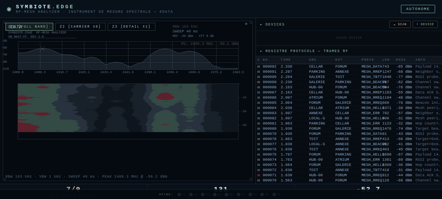442x199 pixels.
Task: Switch to the Z1 Full Band tab
Action: [x=29, y=27]
